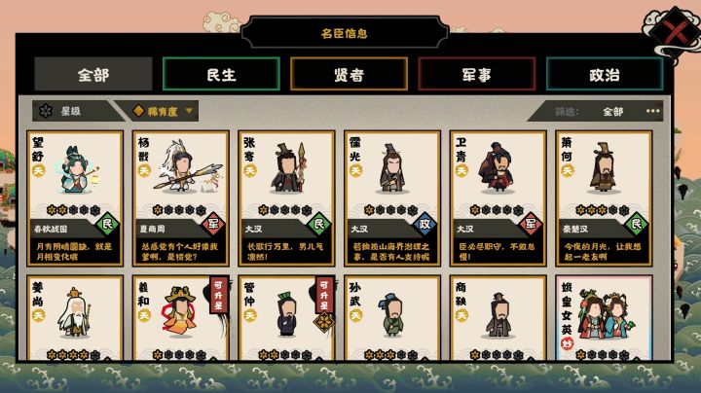The image size is (701, 393).
Task: Select the 全部 tab
Action: (x=93, y=74)
